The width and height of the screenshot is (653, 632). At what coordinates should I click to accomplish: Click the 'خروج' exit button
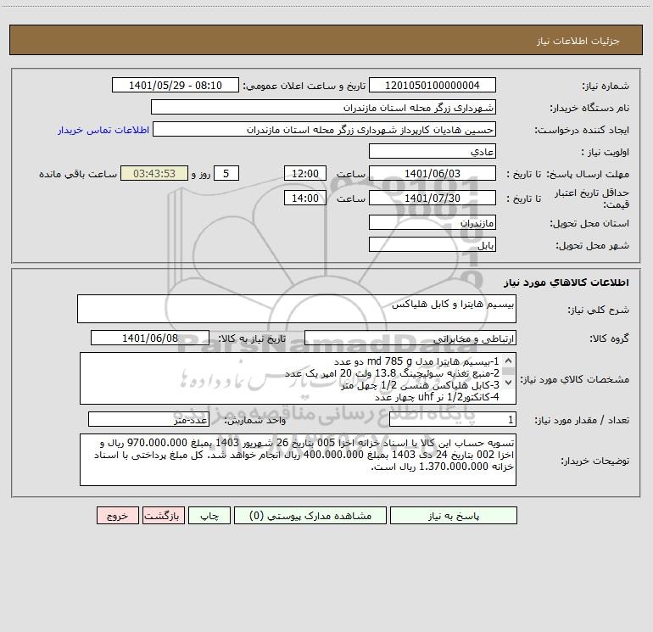tap(117, 516)
